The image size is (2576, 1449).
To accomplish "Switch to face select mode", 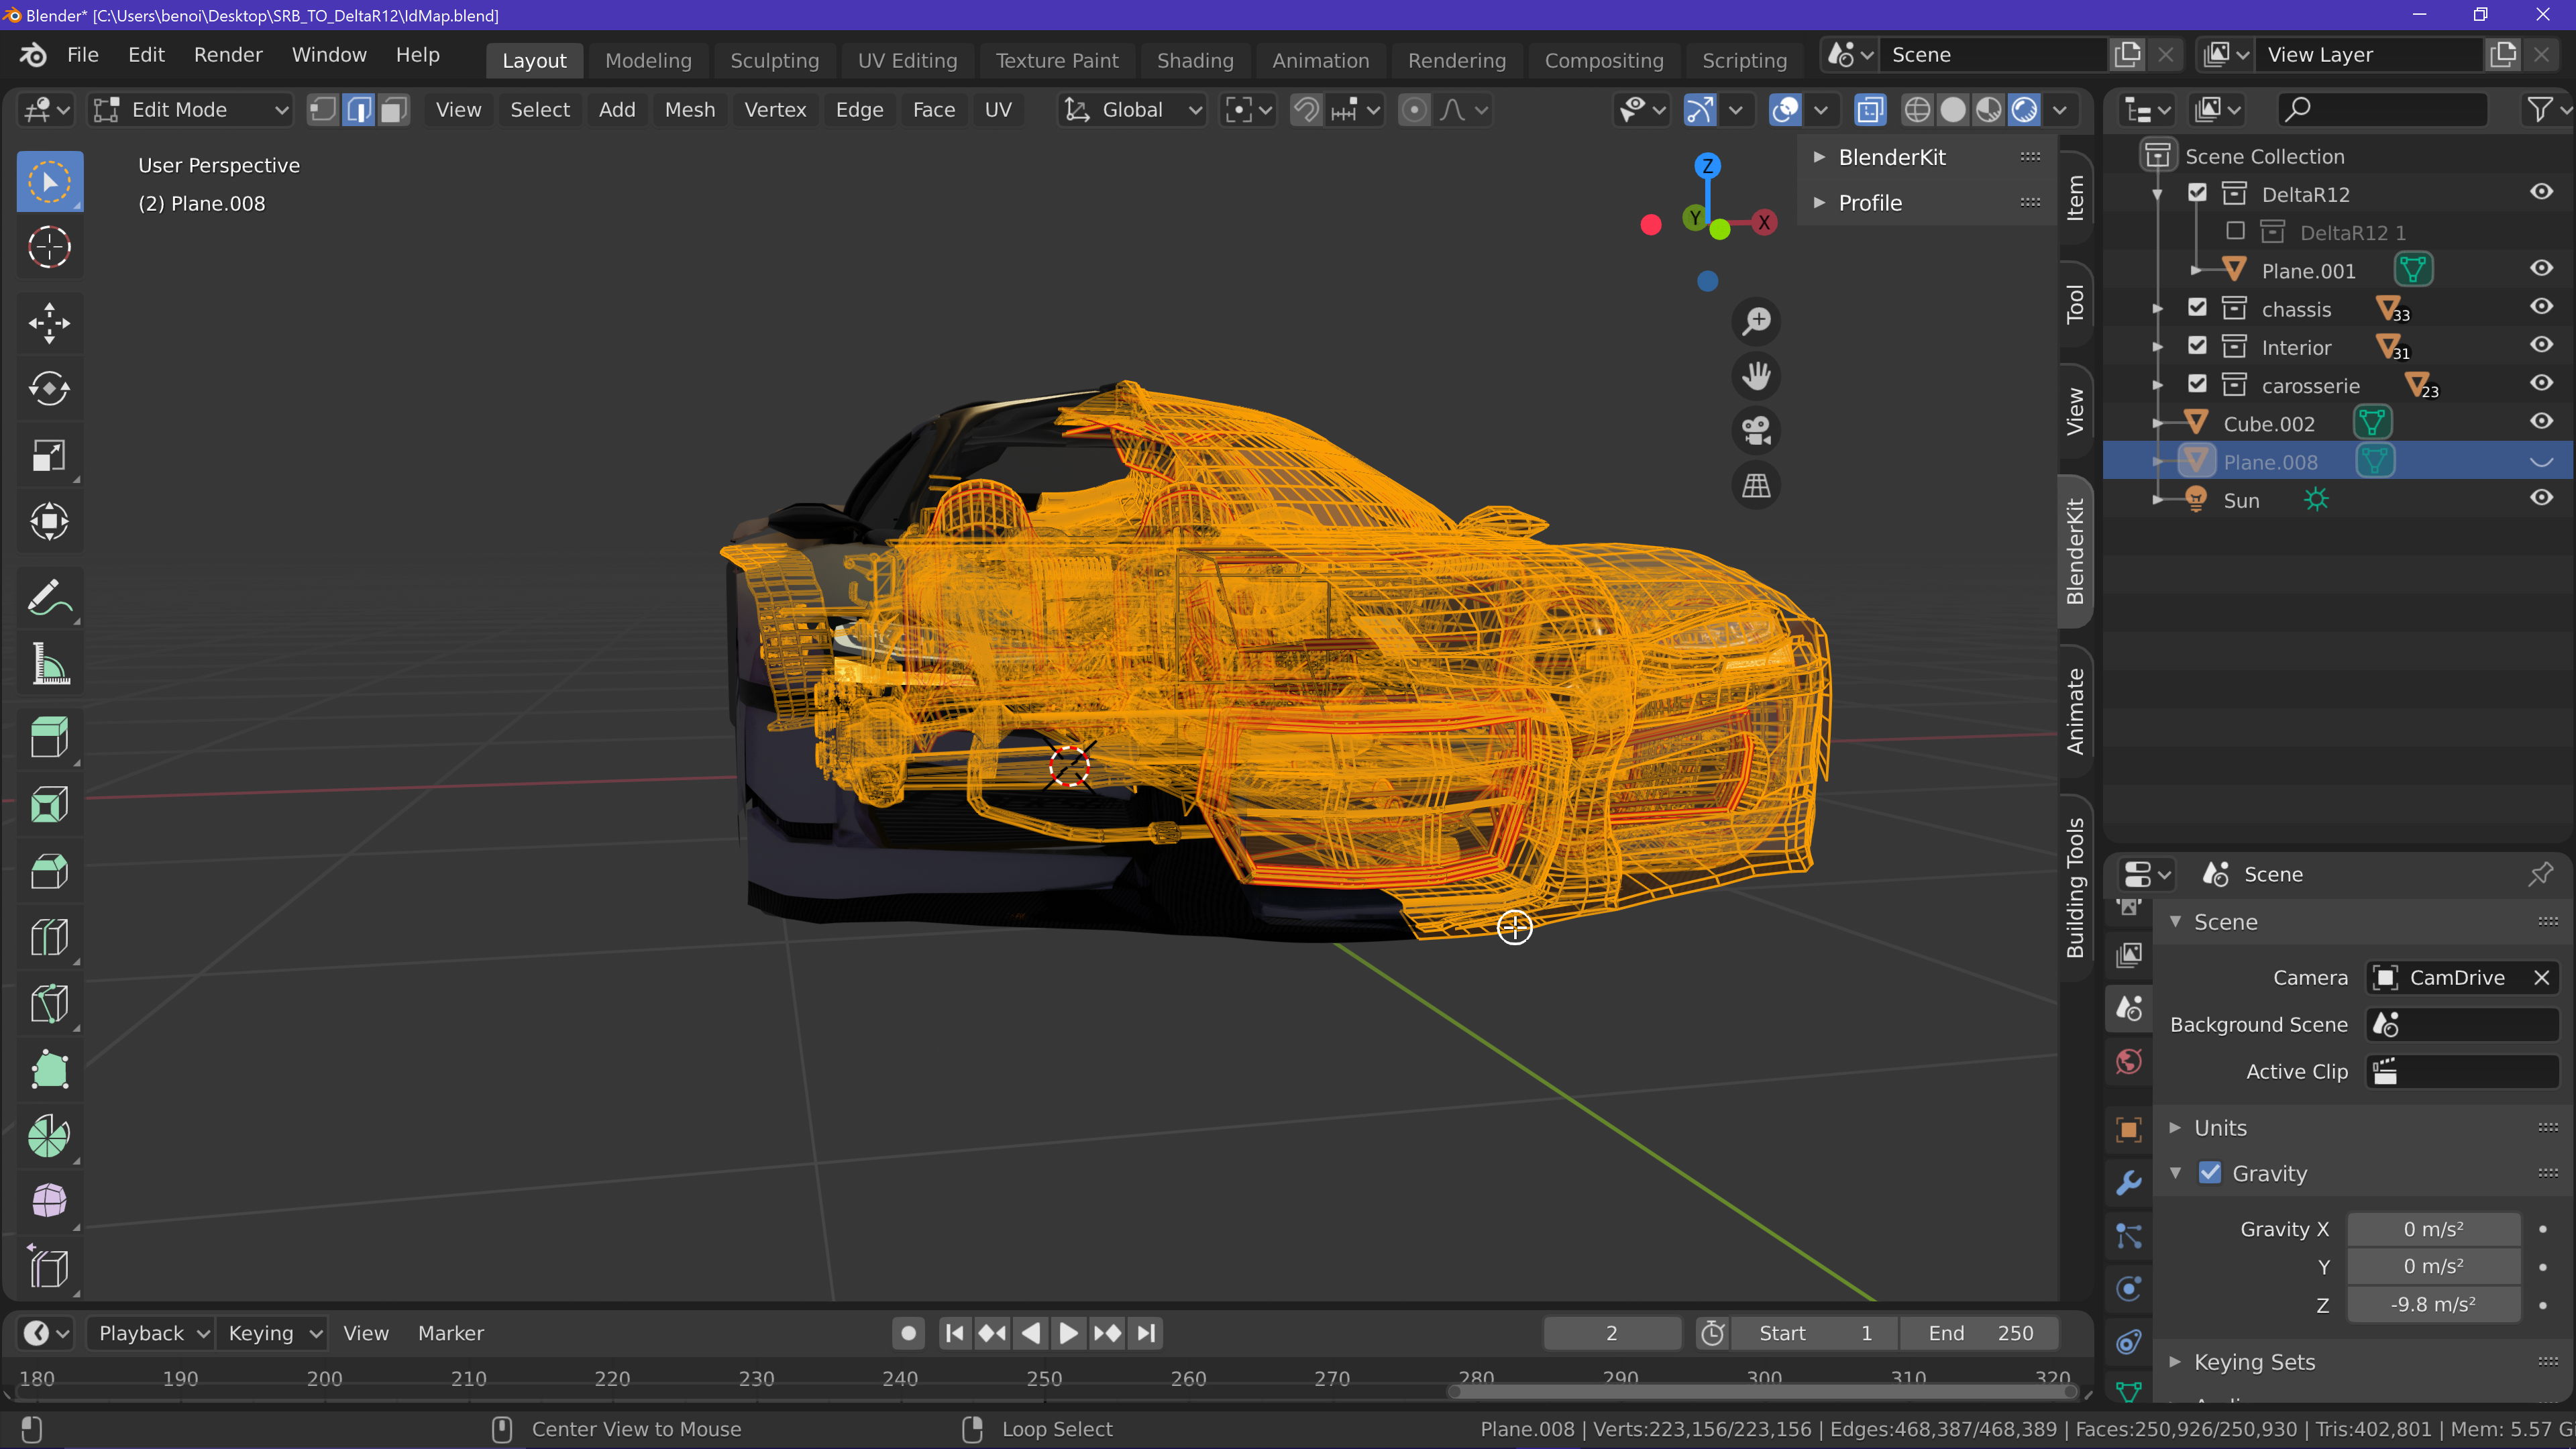I will (394, 110).
